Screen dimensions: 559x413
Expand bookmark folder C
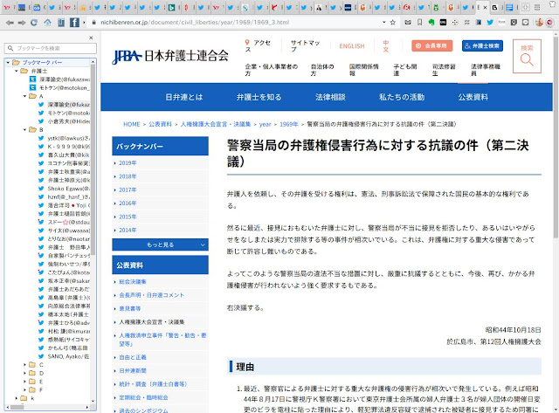coord(24,364)
